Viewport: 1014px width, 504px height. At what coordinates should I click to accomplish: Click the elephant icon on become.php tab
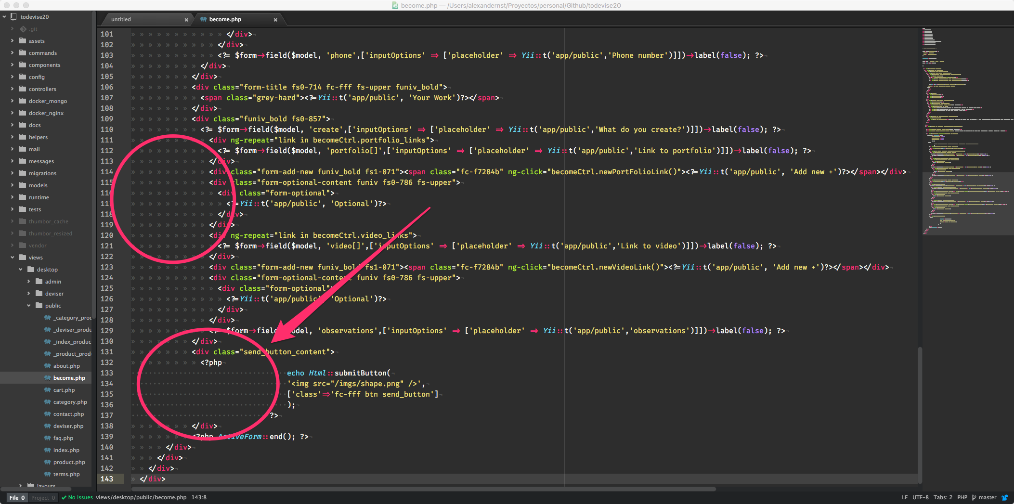204,19
